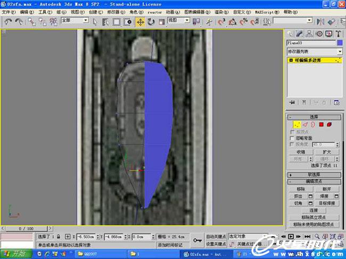Click the 移除孤立顶点 button

(x=314, y=217)
